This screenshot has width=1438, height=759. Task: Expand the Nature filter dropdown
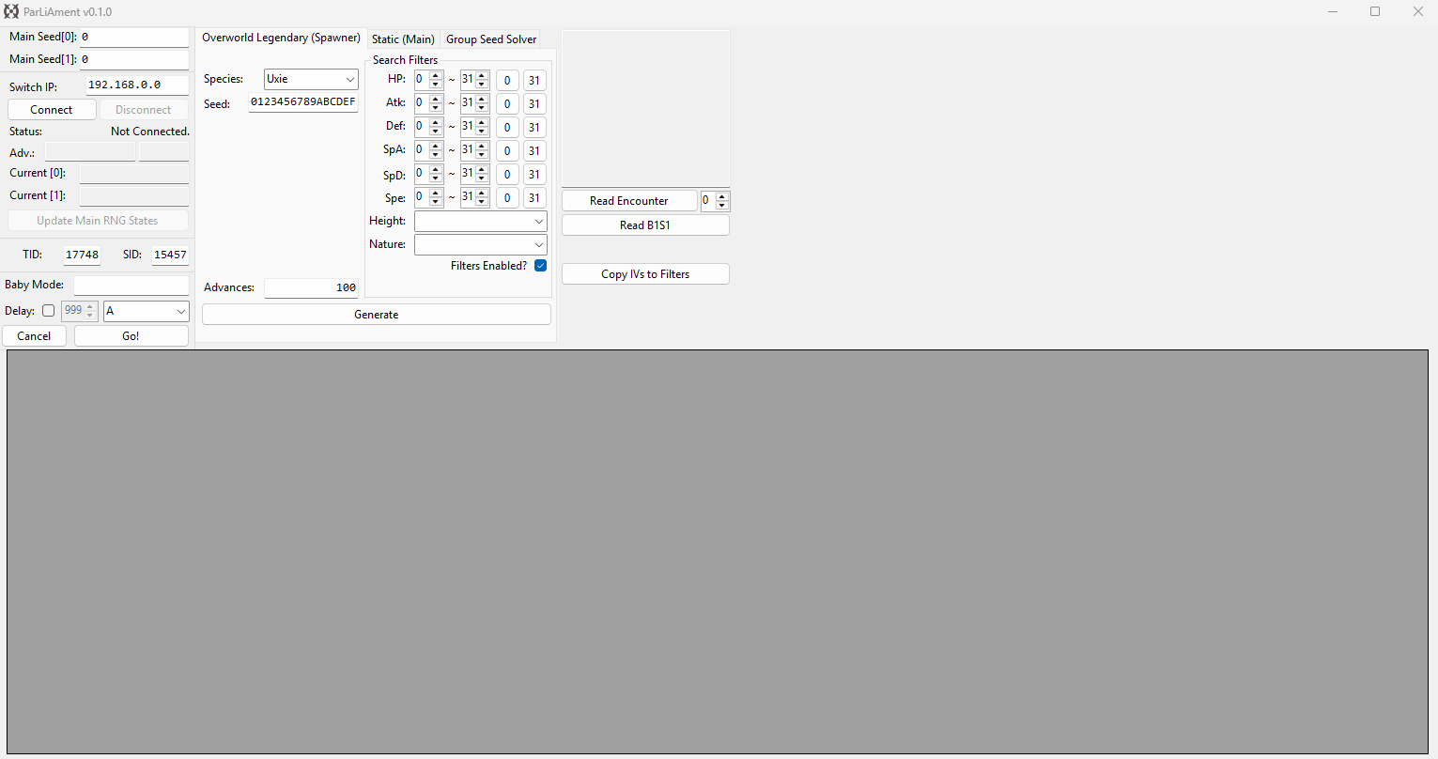(x=481, y=244)
